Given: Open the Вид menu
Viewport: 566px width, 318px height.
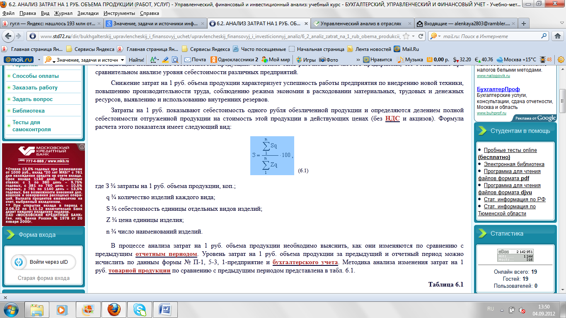Looking at the screenshot, I should 45,13.
